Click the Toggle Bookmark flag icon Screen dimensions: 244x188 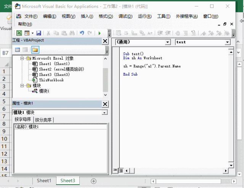(x=203, y=33)
